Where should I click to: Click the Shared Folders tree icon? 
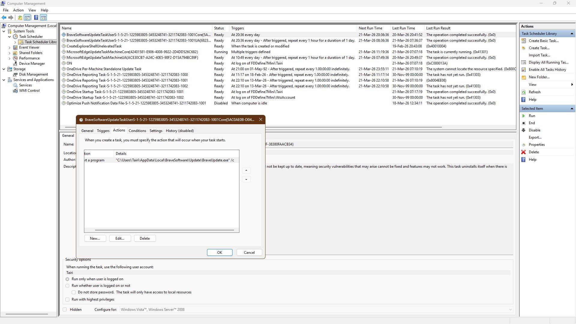[x=15, y=53]
